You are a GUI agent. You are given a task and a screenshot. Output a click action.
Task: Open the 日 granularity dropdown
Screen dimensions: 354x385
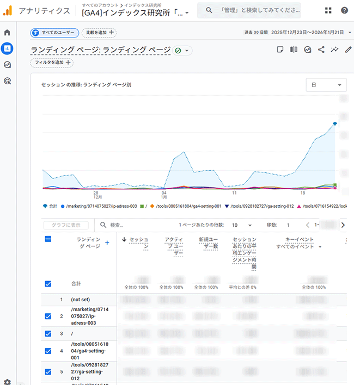point(326,85)
